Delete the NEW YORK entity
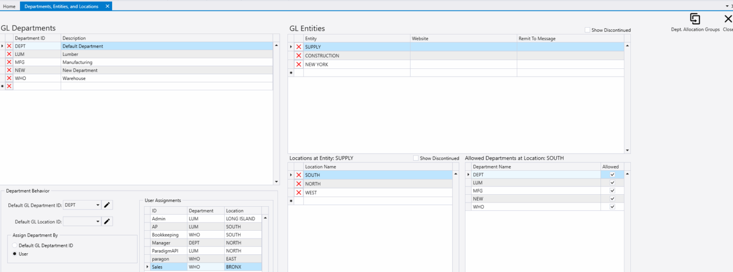The width and height of the screenshot is (733, 272). click(299, 64)
